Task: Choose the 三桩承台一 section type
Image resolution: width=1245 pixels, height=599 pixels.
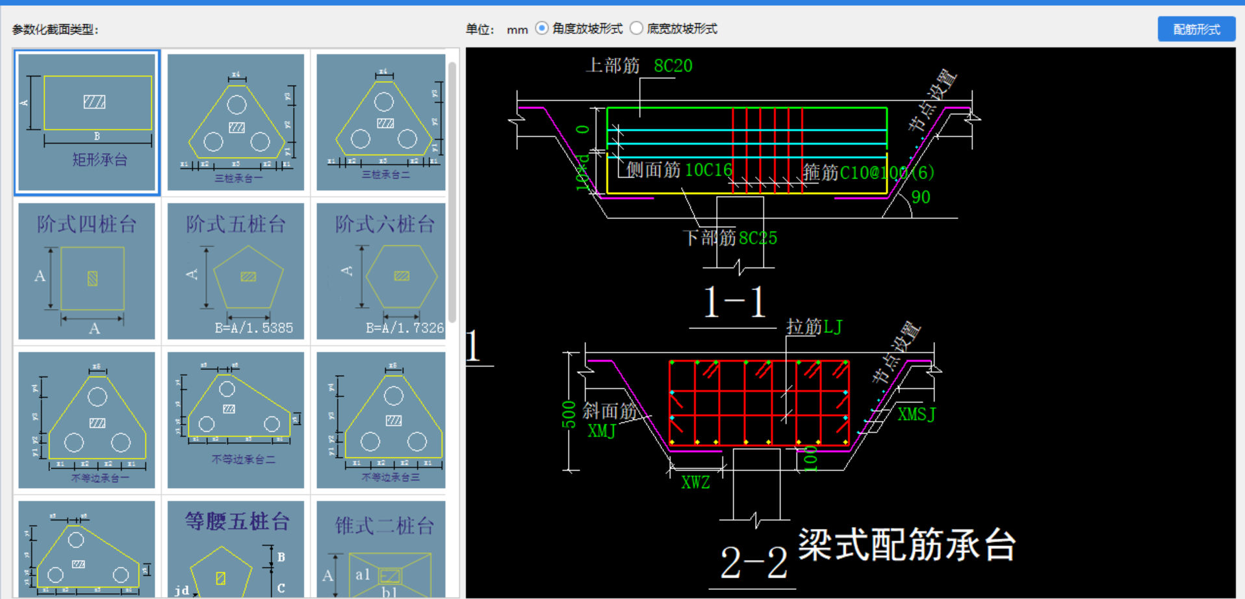Action: [236, 122]
